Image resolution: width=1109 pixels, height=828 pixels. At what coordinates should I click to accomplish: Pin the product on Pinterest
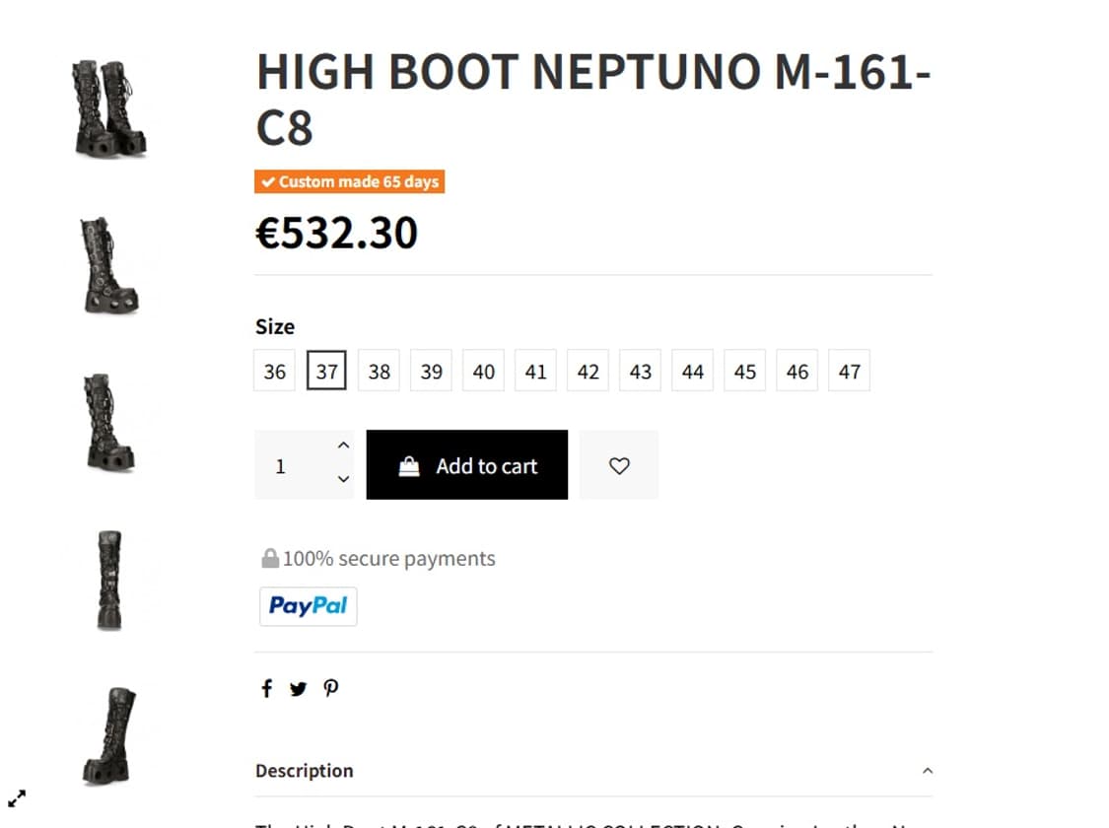click(331, 688)
